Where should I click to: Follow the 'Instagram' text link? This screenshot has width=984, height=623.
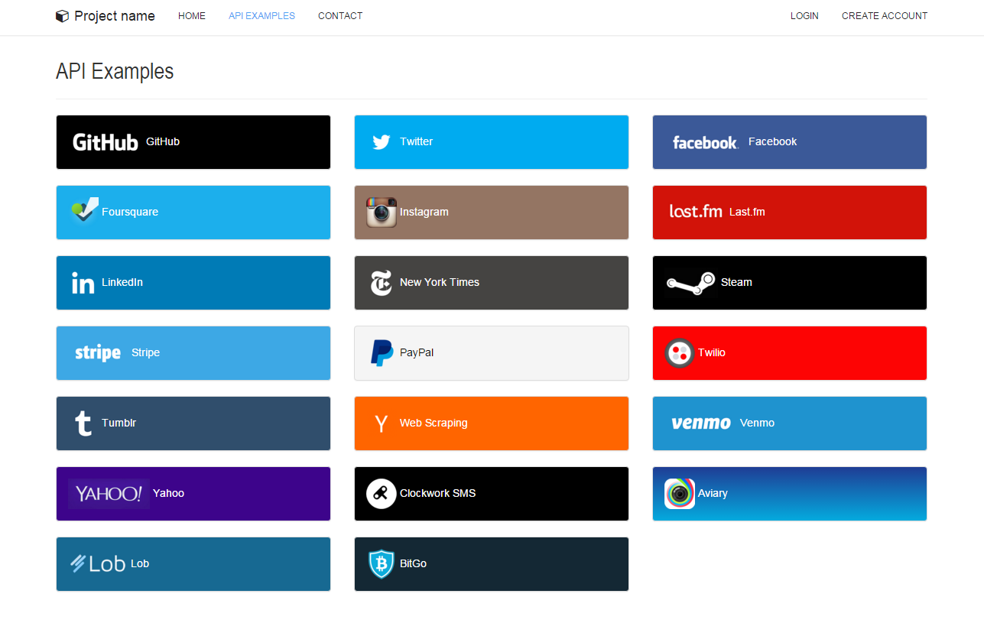(x=424, y=212)
